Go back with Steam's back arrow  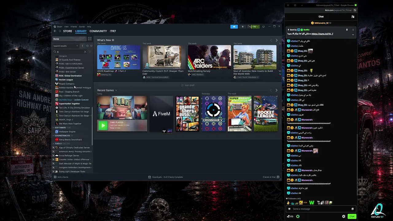[x=55, y=31]
